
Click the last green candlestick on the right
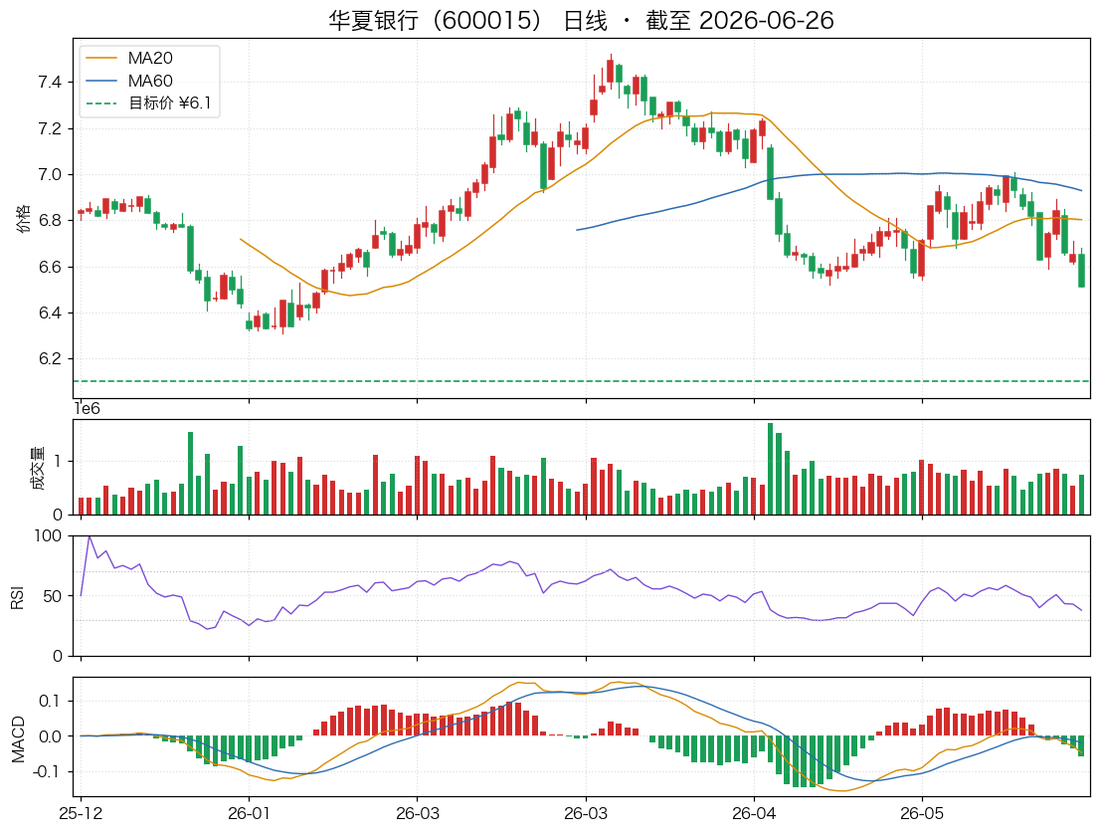point(1082,270)
